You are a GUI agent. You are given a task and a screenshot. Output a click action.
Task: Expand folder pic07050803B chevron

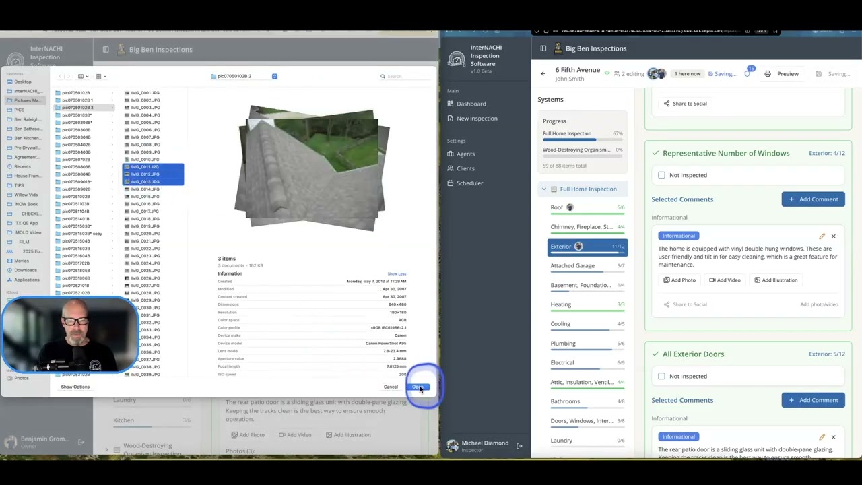[111, 167]
